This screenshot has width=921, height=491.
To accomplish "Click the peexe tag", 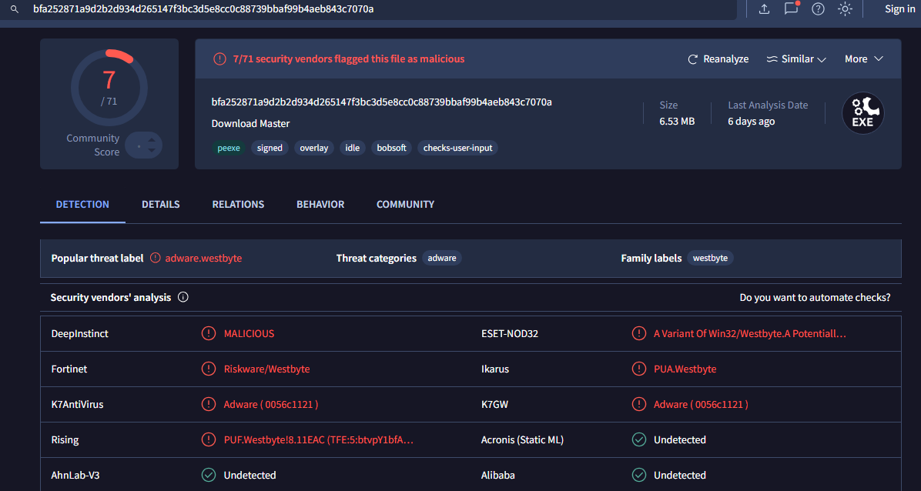I will tap(229, 148).
